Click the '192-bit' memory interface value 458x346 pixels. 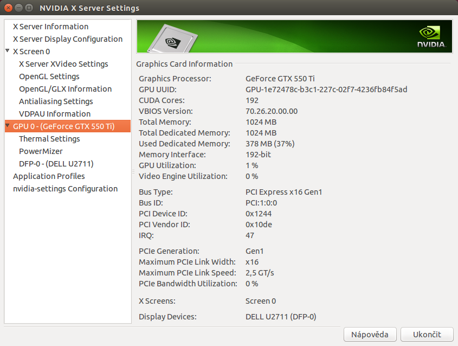(x=258, y=155)
